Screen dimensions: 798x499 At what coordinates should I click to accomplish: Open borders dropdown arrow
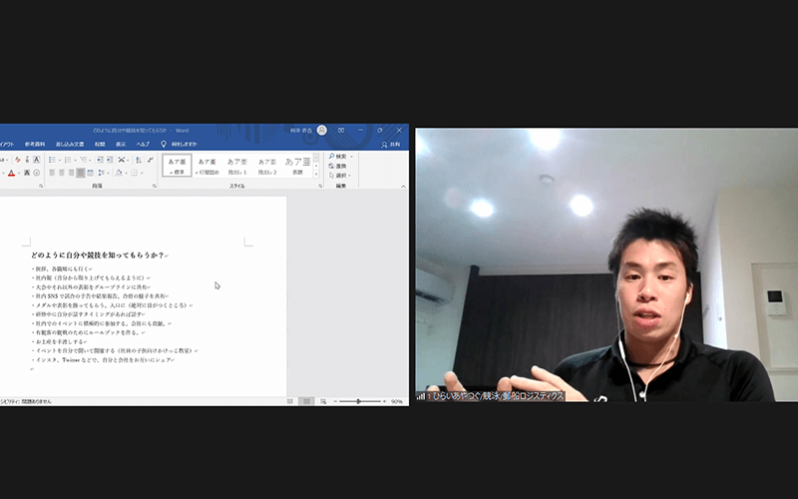pos(142,173)
